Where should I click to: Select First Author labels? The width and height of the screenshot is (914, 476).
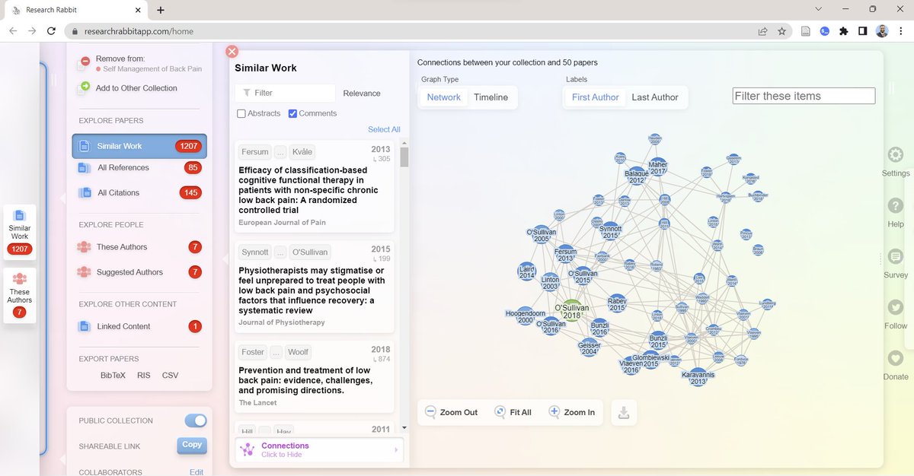[595, 97]
